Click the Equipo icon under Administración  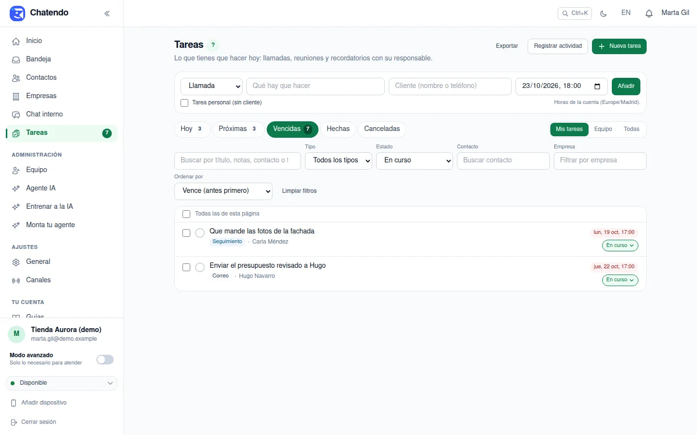[16, 170]
